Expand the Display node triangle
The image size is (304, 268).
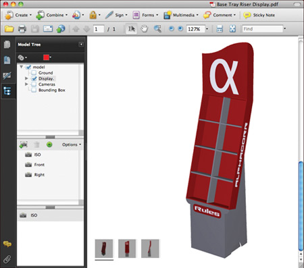(26, 78)
